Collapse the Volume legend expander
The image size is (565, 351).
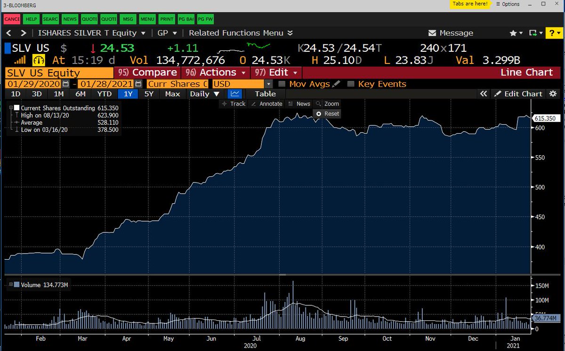coord(10,285)
